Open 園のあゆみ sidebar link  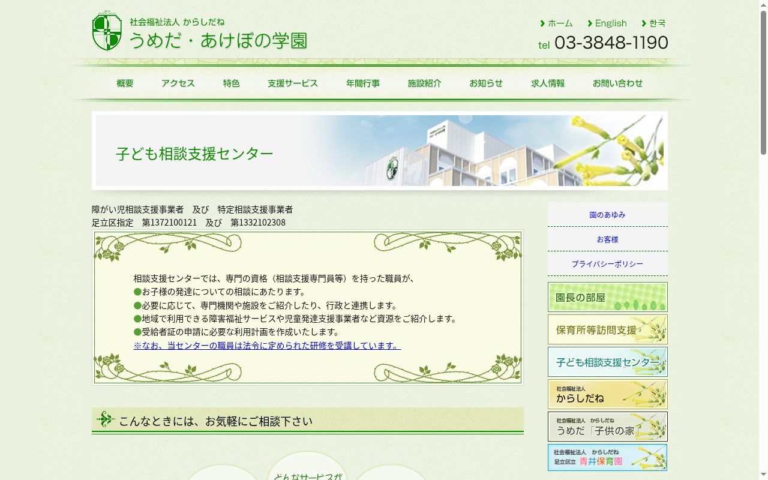tap(607, 215)
